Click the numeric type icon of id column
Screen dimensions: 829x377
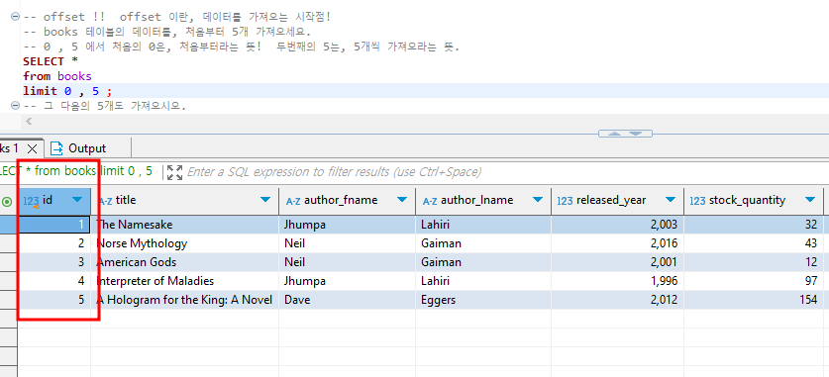(32, 201)
